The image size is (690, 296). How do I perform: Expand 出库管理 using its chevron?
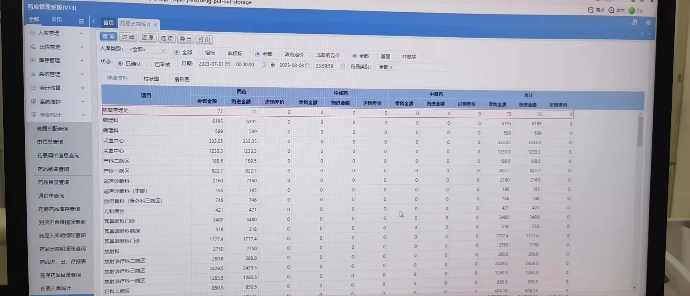82,47
